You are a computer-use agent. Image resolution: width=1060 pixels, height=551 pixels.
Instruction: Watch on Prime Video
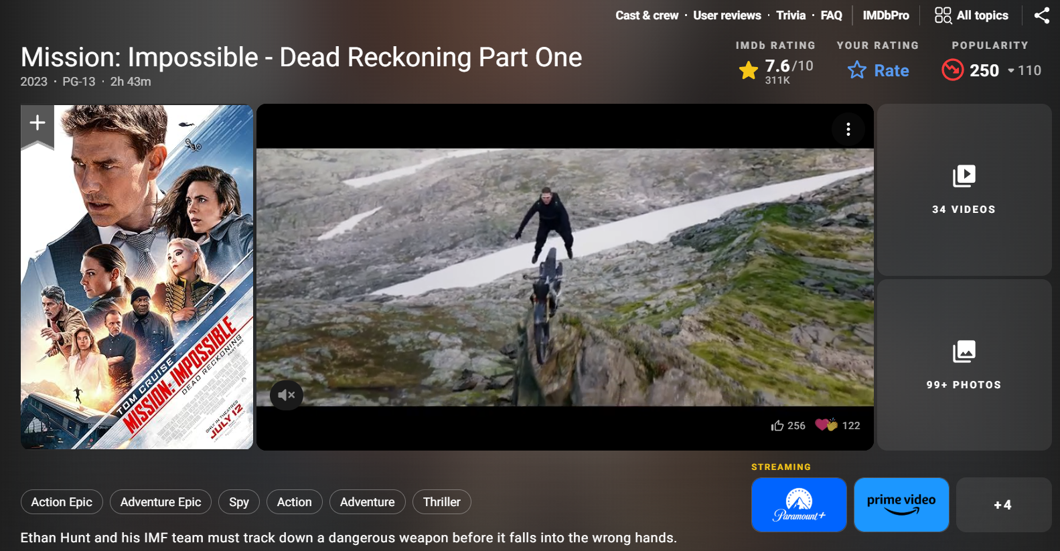point(901,505)
